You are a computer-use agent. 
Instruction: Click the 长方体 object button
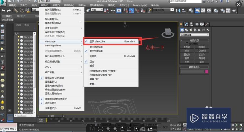click(187, 47)
